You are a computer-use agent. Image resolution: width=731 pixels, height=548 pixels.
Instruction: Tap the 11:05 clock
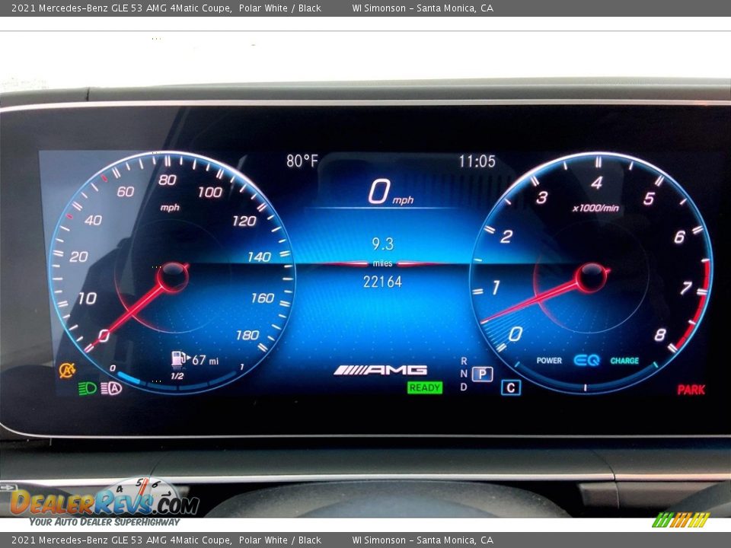point(477,161)
